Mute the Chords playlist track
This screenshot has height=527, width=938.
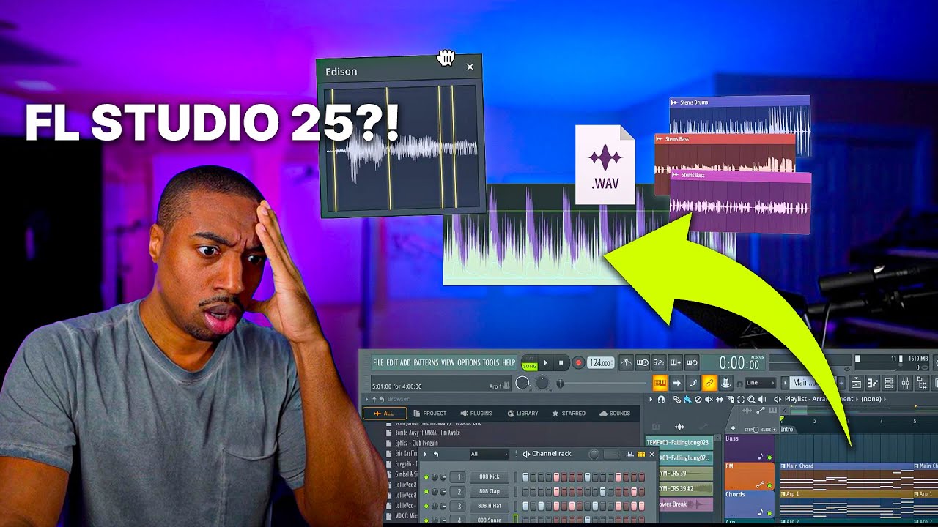point(769,513)
